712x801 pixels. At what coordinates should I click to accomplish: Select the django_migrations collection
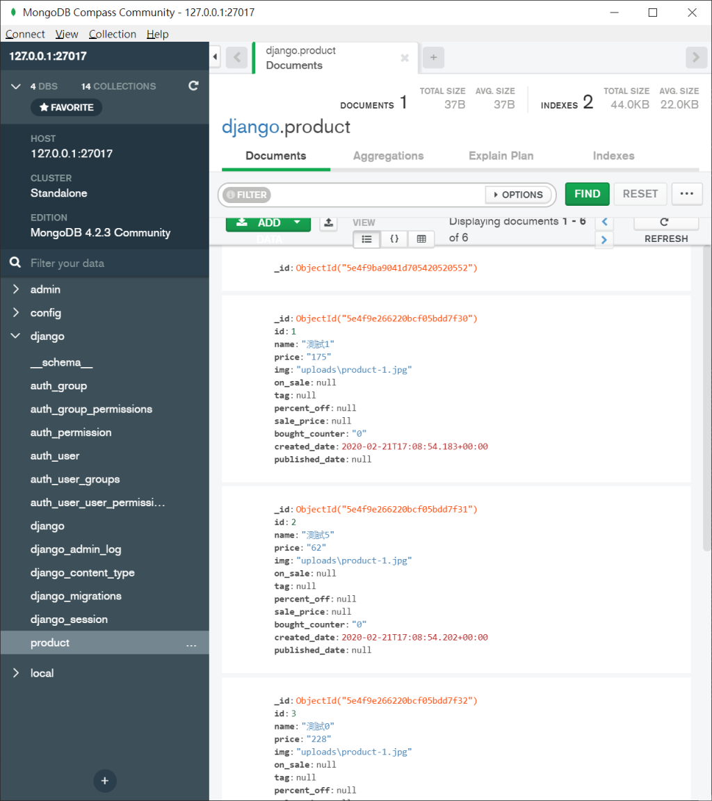click(76, 596)
